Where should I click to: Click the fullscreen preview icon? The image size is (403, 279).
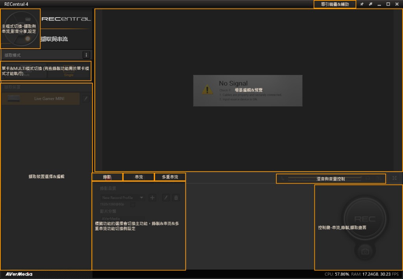394,178
